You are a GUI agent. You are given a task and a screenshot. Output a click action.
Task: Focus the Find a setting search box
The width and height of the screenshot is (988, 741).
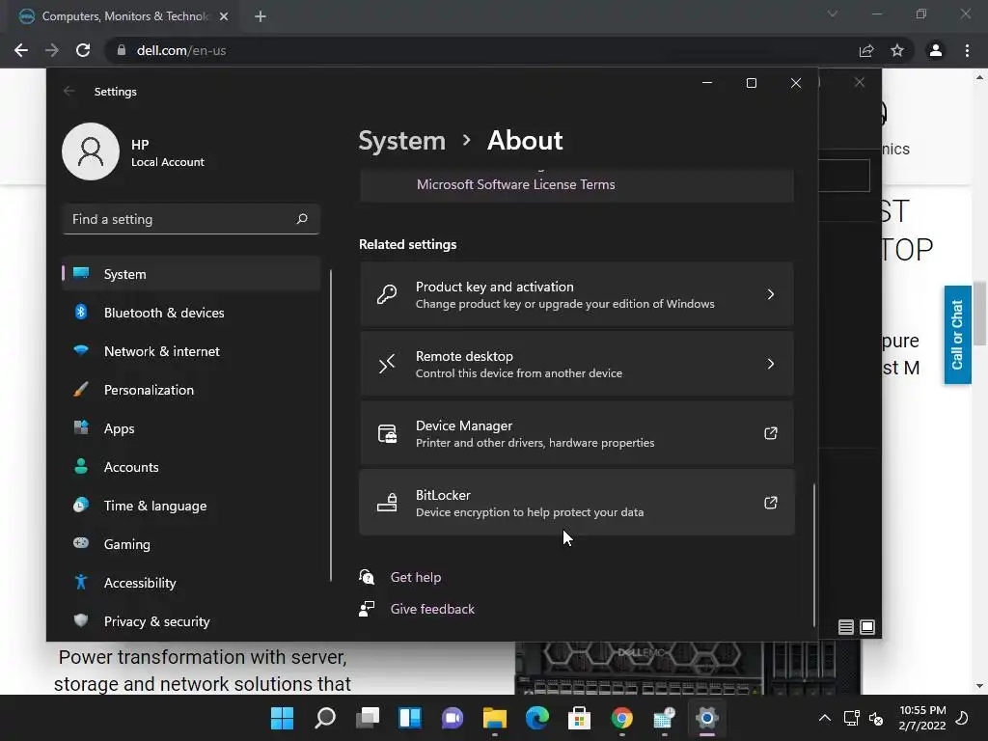click(x=191, y=219)
